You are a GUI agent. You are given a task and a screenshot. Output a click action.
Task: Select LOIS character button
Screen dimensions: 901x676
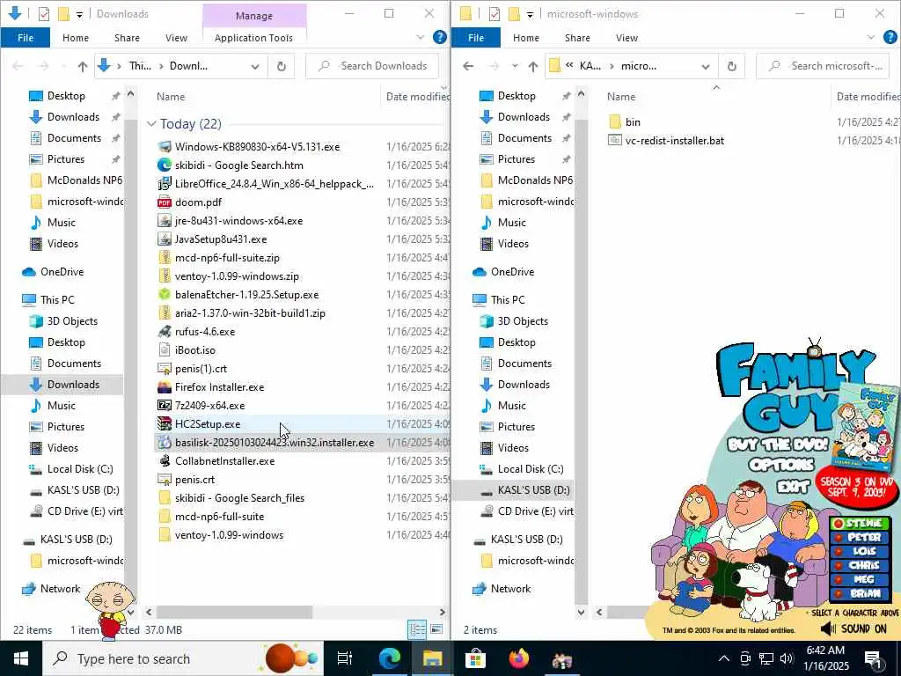[860, 551]
